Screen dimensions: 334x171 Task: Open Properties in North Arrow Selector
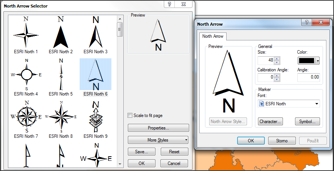click(158, 128)
